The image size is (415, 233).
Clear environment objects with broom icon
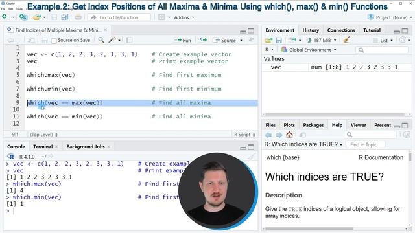click(346, 40)
